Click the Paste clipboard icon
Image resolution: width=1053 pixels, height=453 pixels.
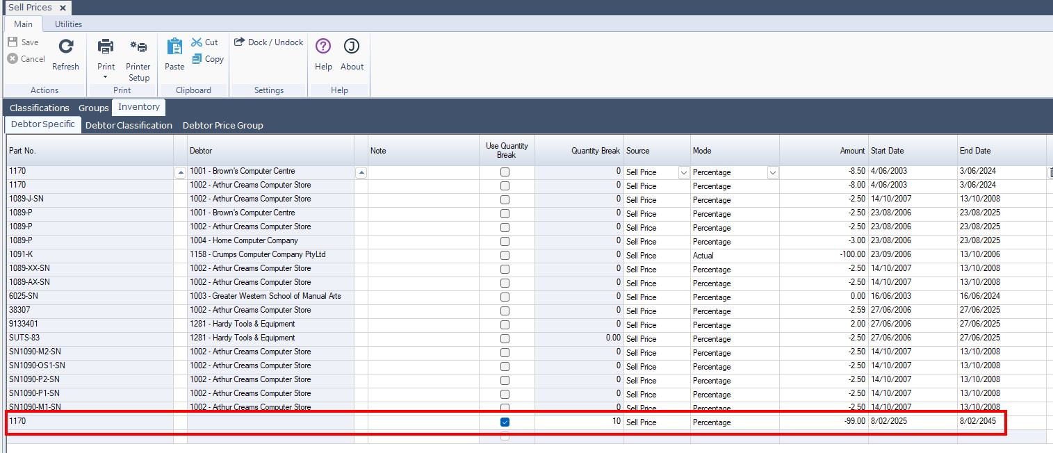(174, 47)
